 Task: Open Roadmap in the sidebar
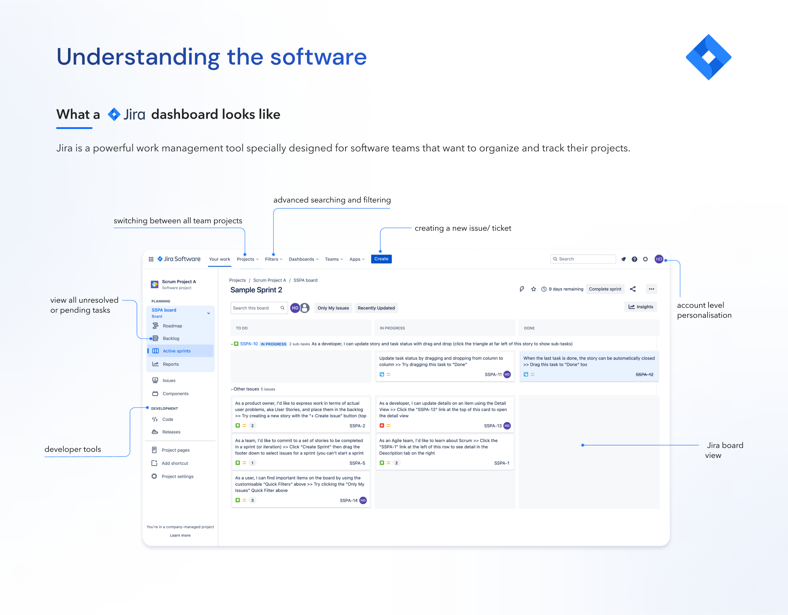(173, 326)
